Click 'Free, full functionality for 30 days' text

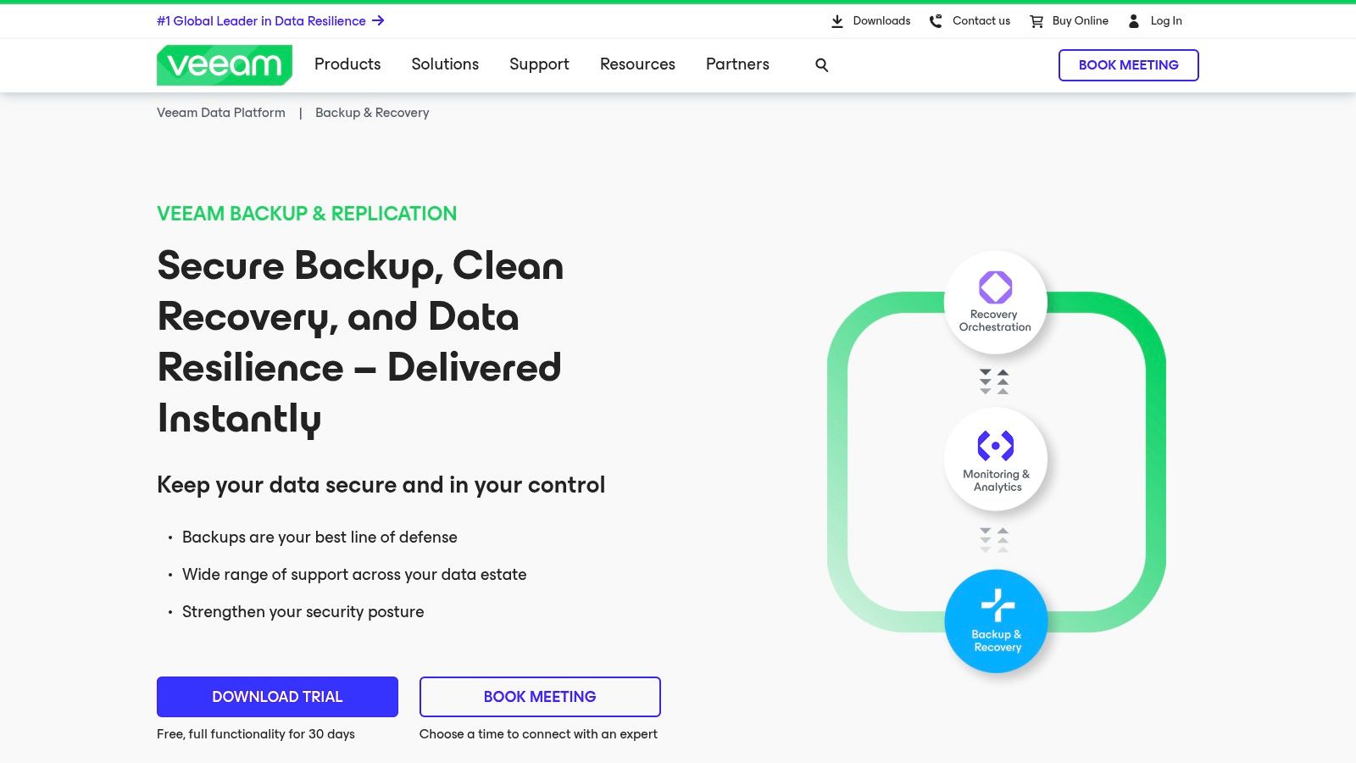tap(256, 734)
